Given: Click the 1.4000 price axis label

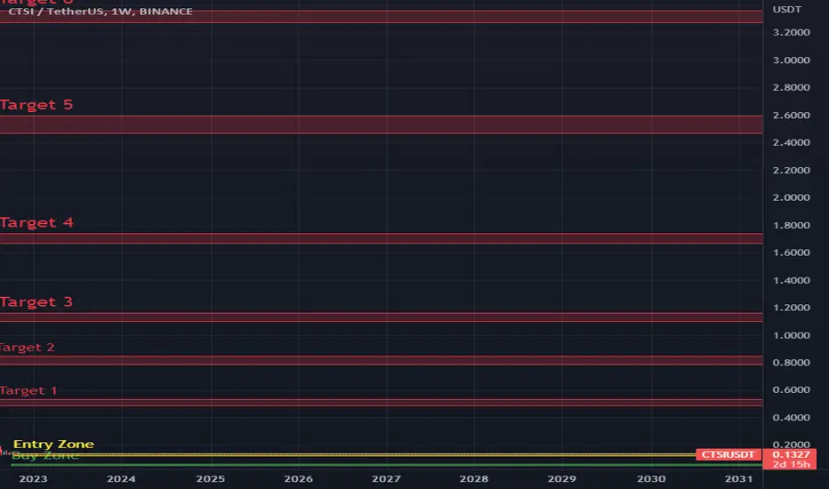Looking at the screenshot, I should (x=791, y=280).
